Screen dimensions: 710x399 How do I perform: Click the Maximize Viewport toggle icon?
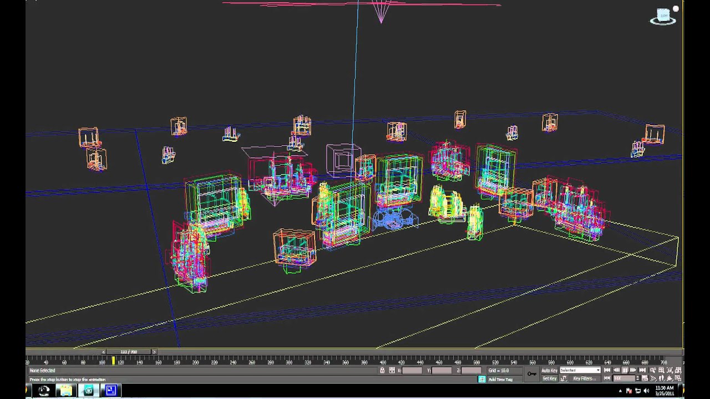678,378
